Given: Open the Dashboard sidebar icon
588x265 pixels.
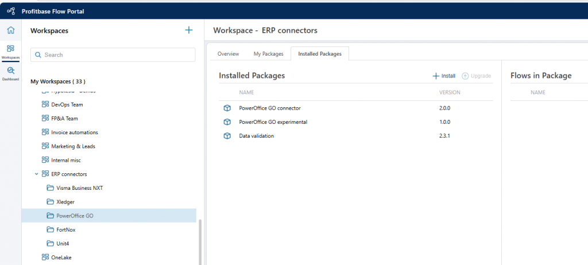Looking at the screenshot, I should click(x=10, y=73).
